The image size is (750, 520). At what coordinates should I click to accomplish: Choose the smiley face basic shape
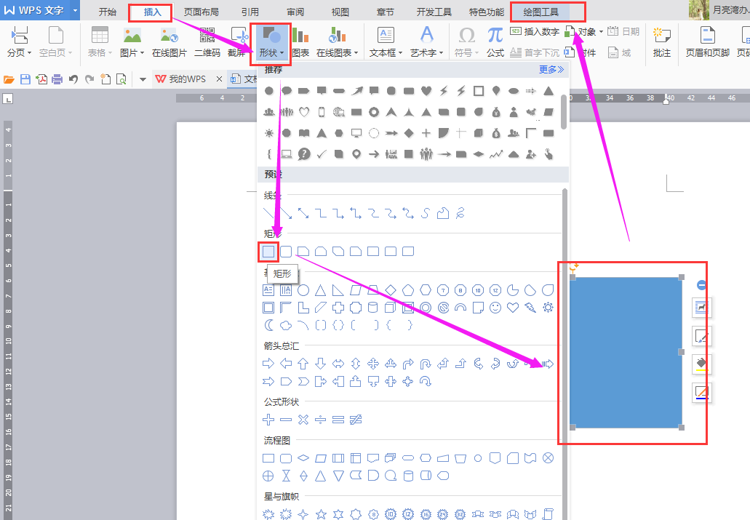(495, 308)
